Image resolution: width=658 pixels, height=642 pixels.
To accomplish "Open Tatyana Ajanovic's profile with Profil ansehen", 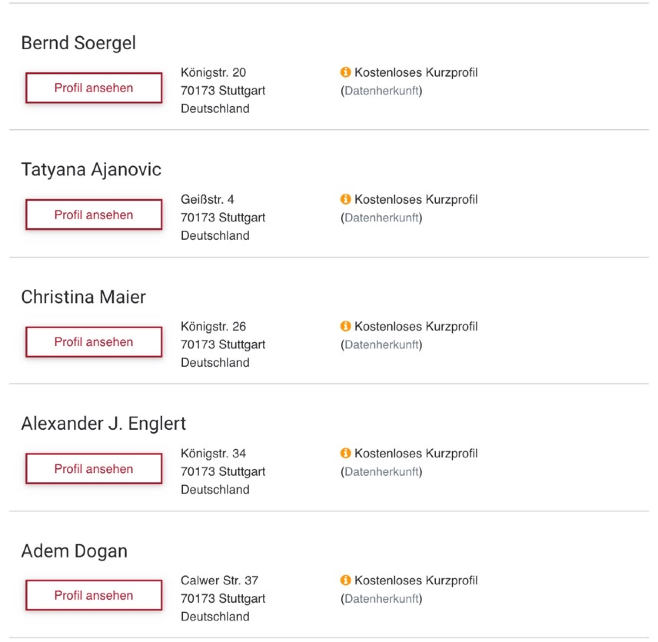I will click(x=94, y=215).
